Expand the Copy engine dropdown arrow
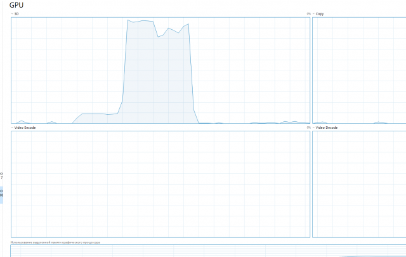 [x=314, y=13]
